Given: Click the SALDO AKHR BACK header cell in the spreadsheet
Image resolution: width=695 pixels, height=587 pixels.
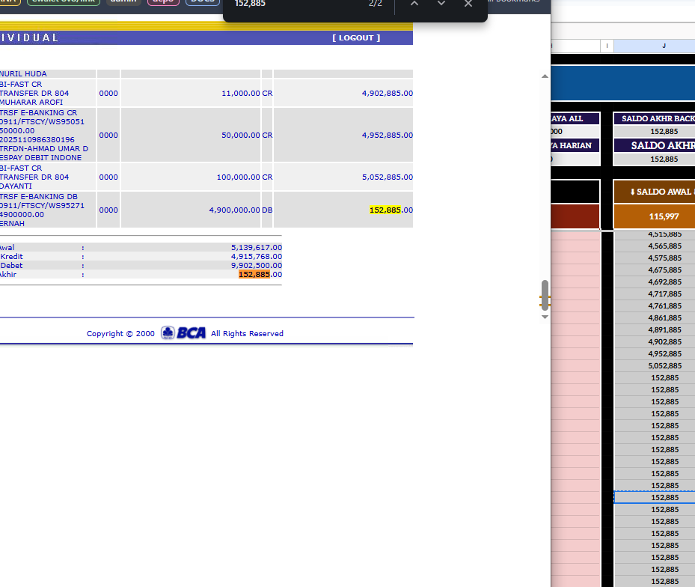Looking at the screenshot, I should coord(654,118).
